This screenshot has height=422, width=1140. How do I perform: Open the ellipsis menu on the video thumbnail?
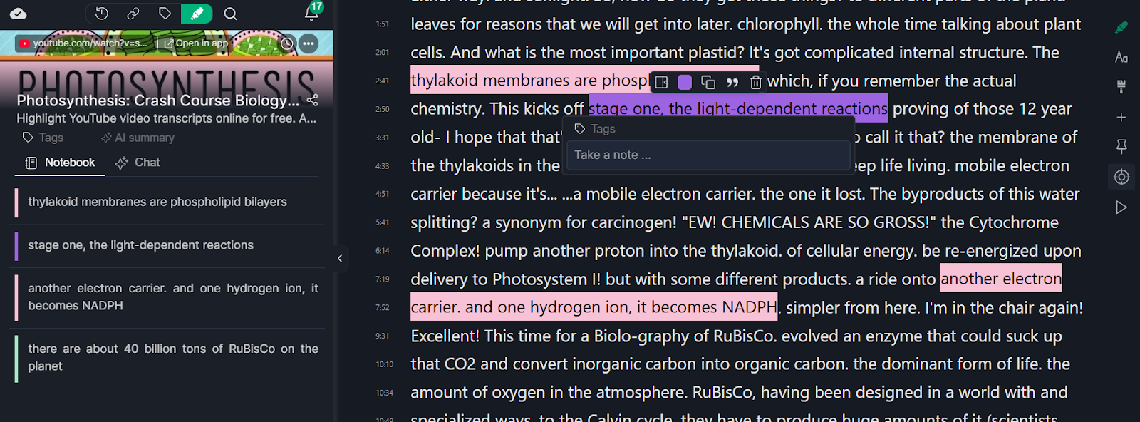[x=308, y=43]
